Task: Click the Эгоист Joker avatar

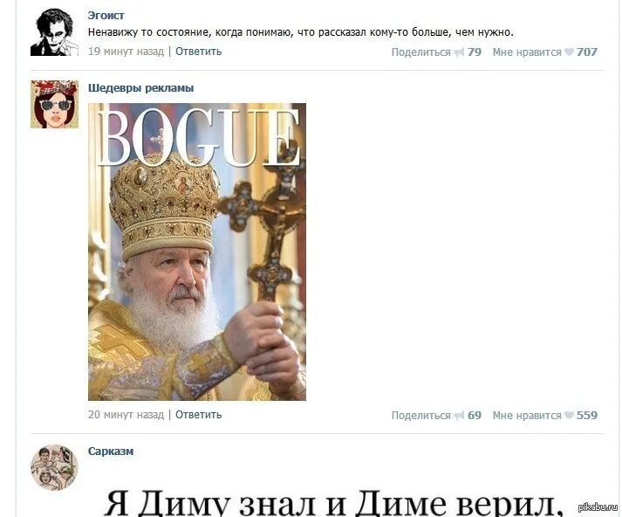Action: tap(54, 32)
